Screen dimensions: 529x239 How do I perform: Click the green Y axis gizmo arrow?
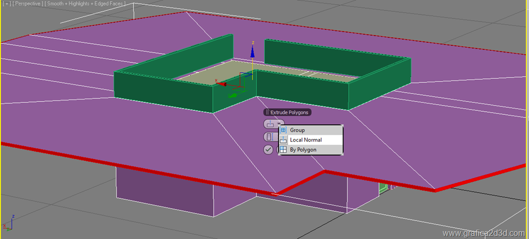tap(233, 95)
